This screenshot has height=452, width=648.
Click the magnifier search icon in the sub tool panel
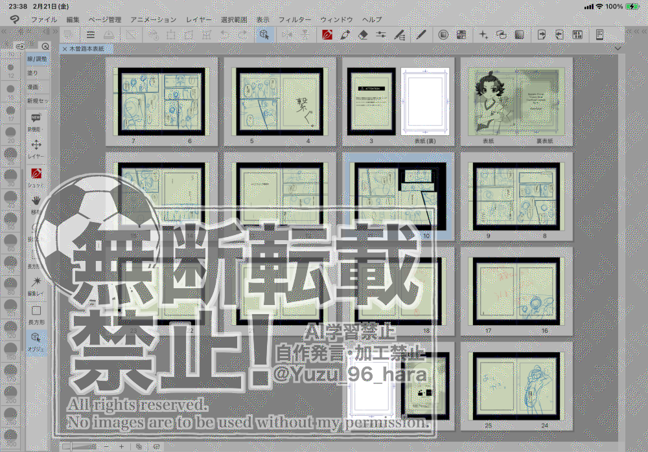point(45,47)
